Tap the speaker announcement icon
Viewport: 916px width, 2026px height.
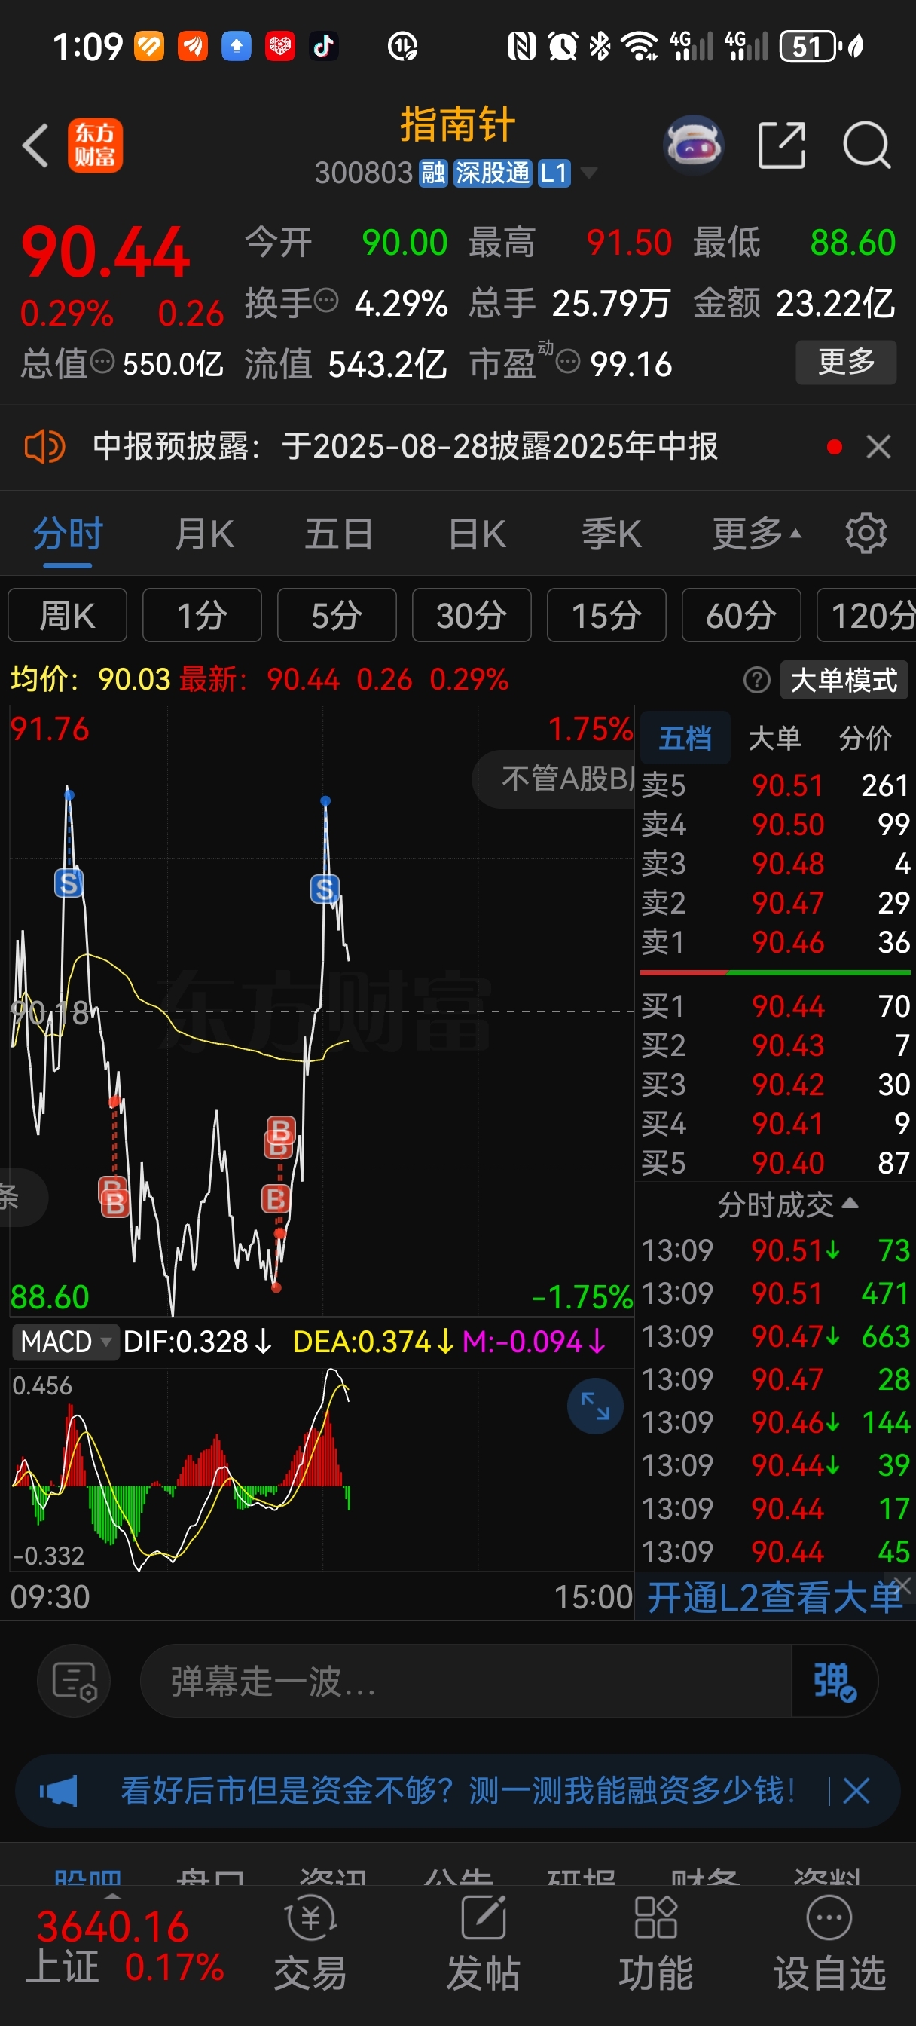(44, 447)
